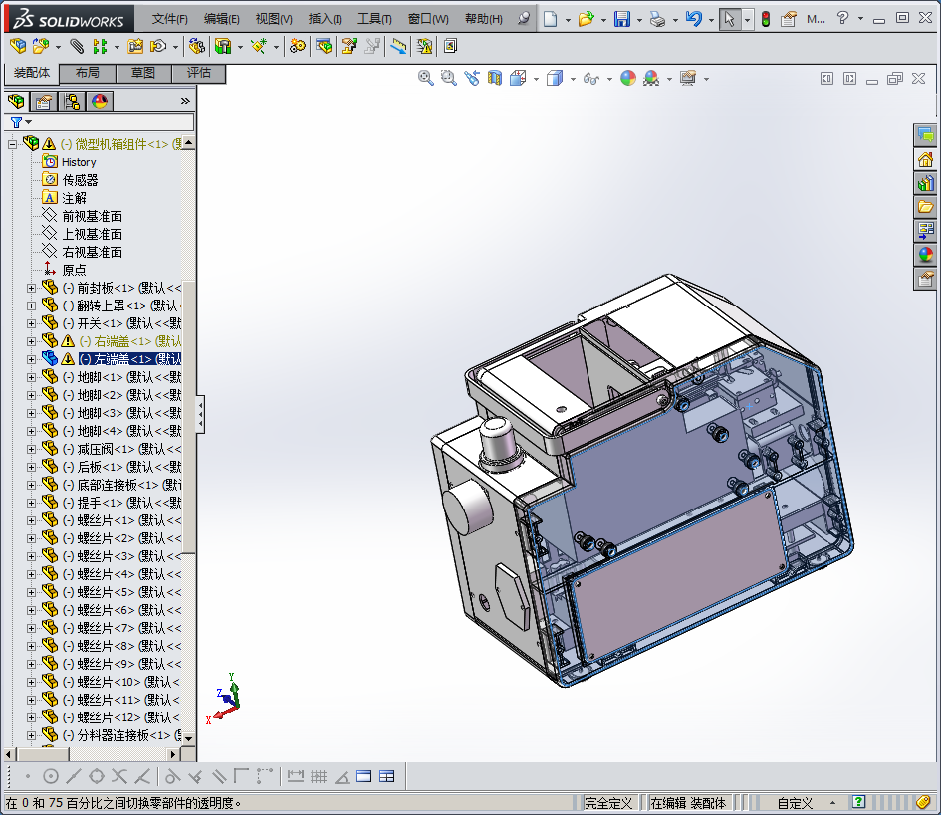Click the Previous View icon
Viewport: 941px width, 815px height.
(472, 78)
